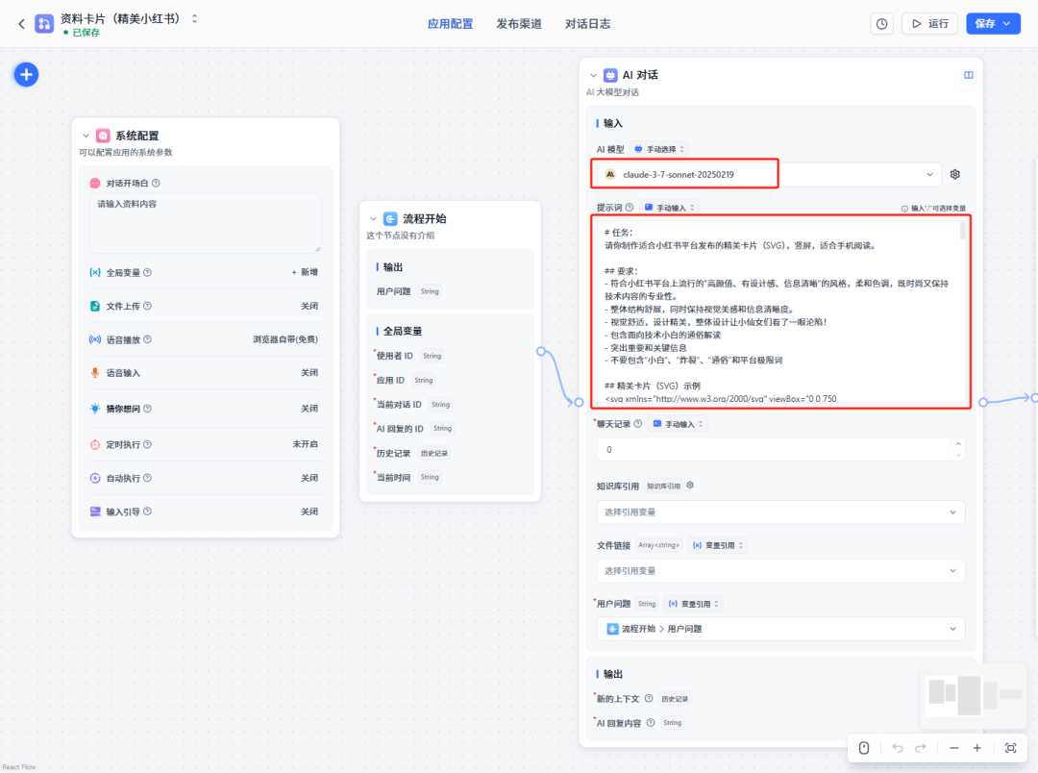Open the claude-3-7-sonnet model dropdown
The width and height of the screenshot is (1038, 773).
(x=769, y=175)
